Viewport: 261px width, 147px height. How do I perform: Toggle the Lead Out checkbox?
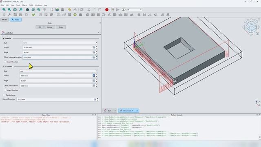tap(4, 67)
